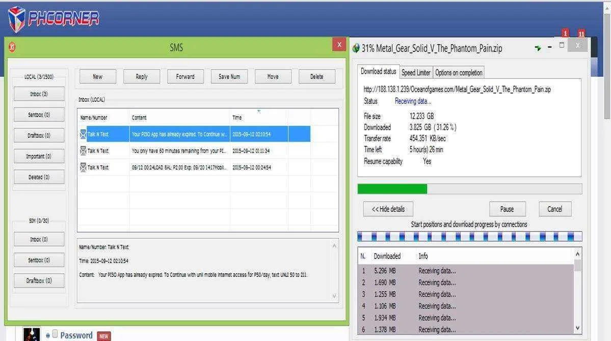Click the Reply button

(x=142, y=77)
